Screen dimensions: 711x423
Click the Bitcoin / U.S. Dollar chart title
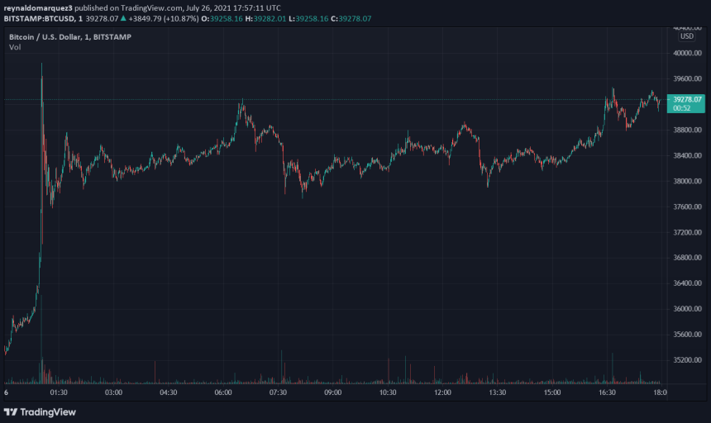(x=70, y=36)
